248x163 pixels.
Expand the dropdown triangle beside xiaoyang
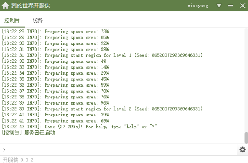pyautogui.click(x=219, y=6)
